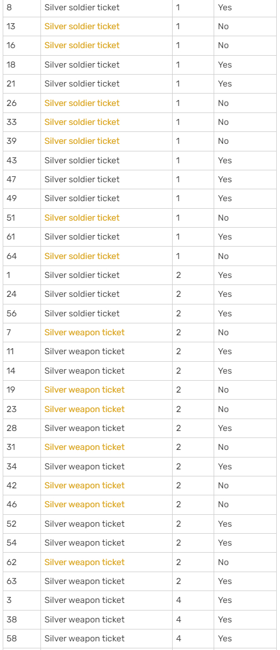The image size is (280, 650).
Task: Open Silver weapon ticket link in row 31
Action: (x=85, y=447)
